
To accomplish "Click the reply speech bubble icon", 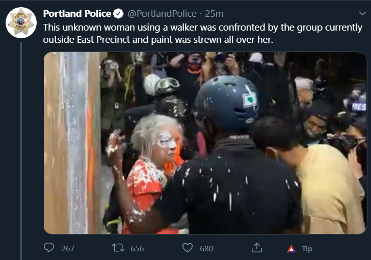I will (49, 248).
